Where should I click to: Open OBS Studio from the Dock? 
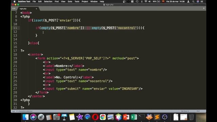point(164,117)
